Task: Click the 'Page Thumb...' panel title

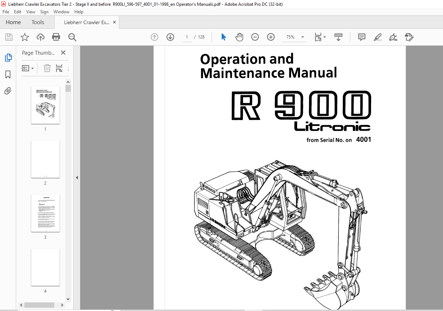Action: [38, 53]
